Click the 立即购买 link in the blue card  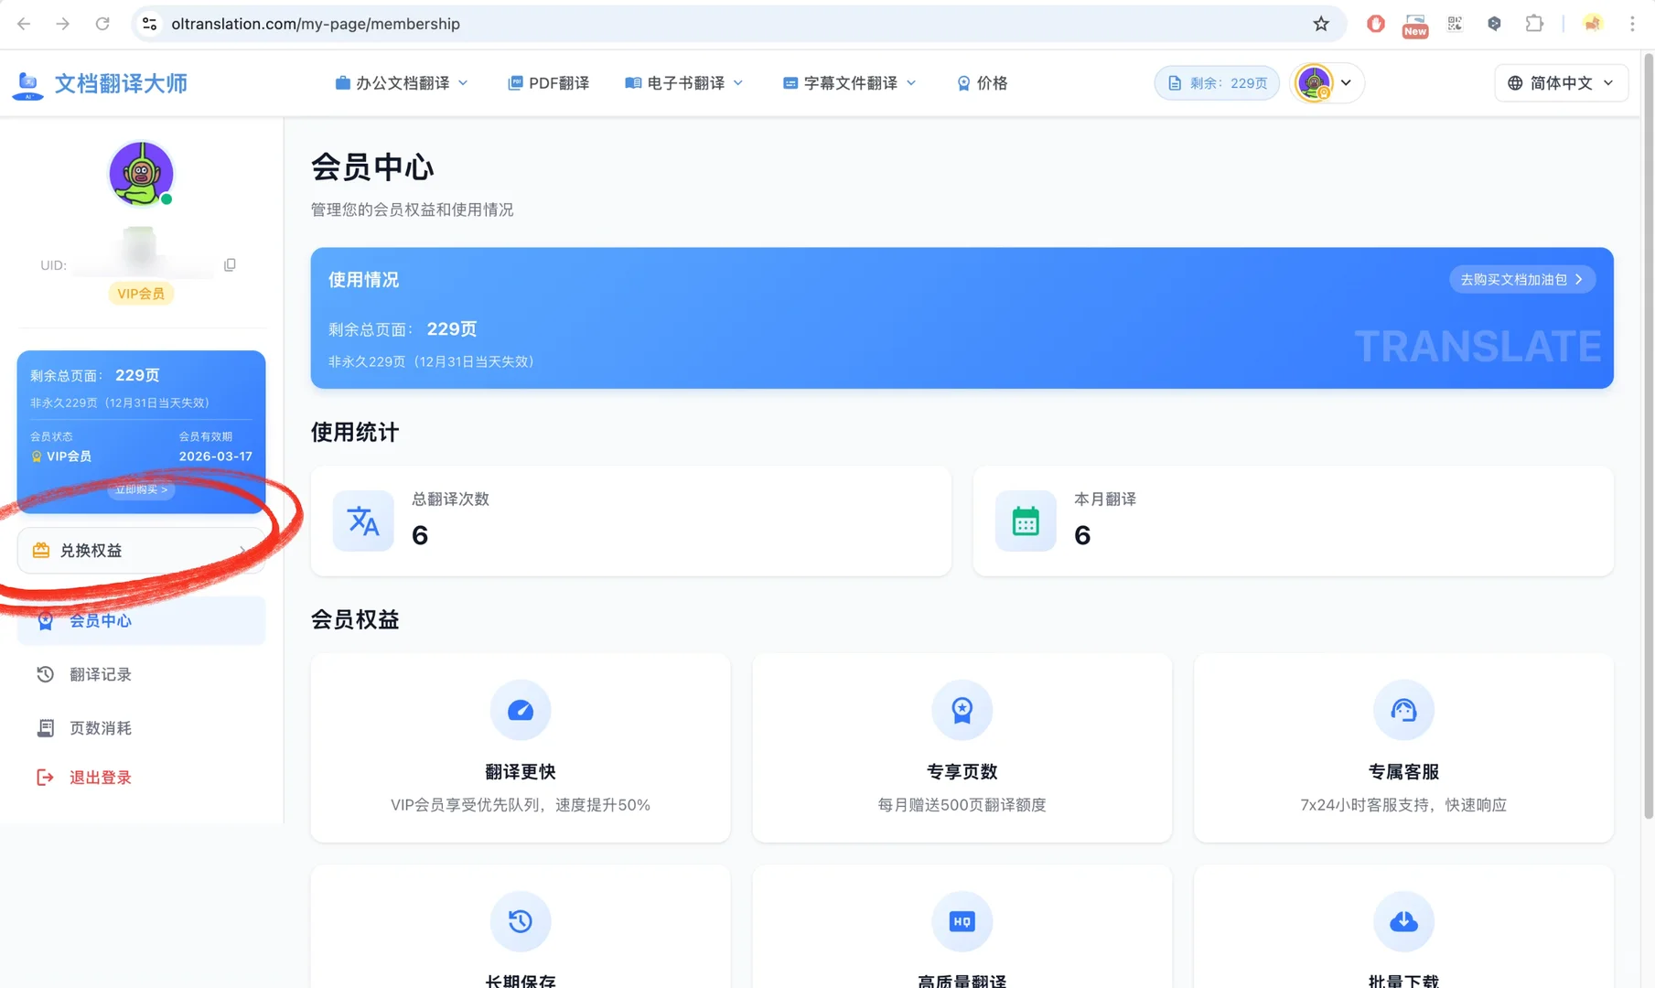(x=140, y=489)
